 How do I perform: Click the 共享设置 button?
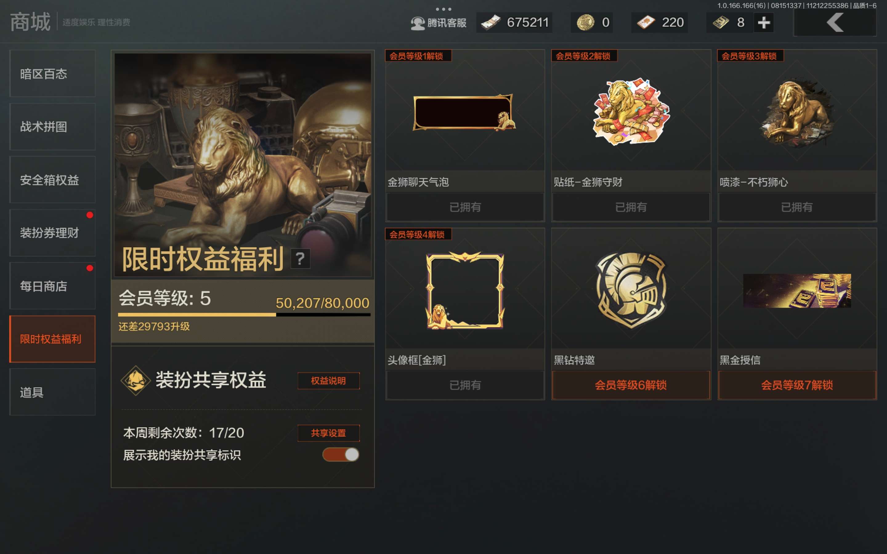tap(328, 433)
